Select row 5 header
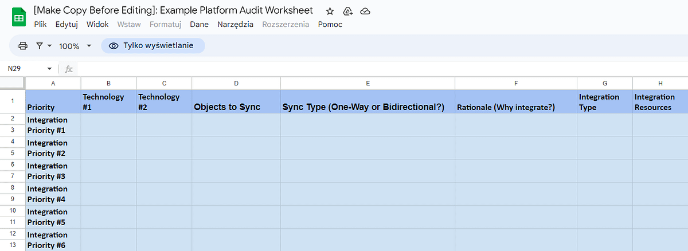This screenshot has height=251, width=688. pos(13,154)
